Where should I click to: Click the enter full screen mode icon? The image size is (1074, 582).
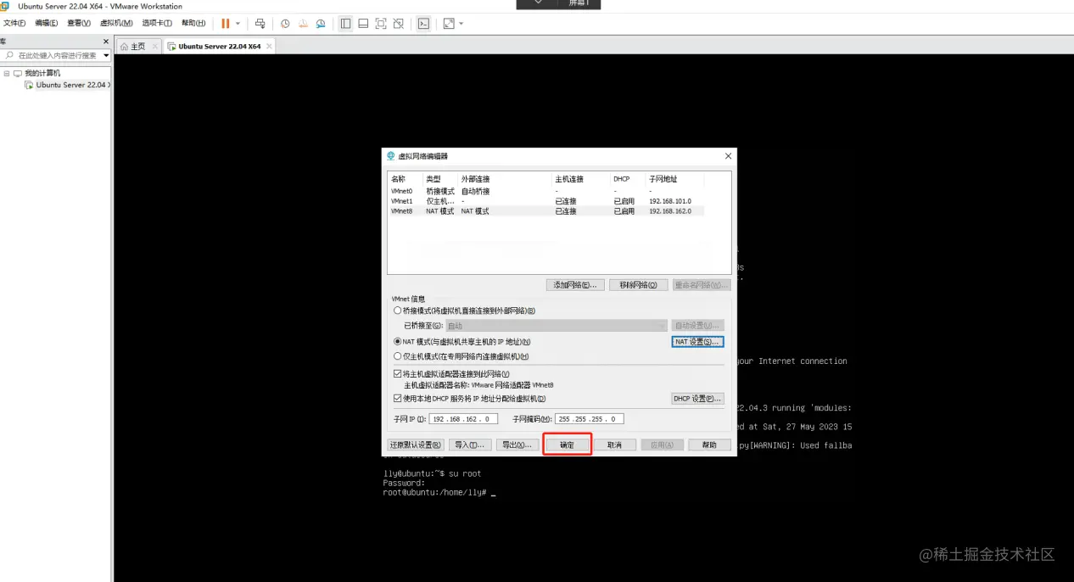(381, 24)
